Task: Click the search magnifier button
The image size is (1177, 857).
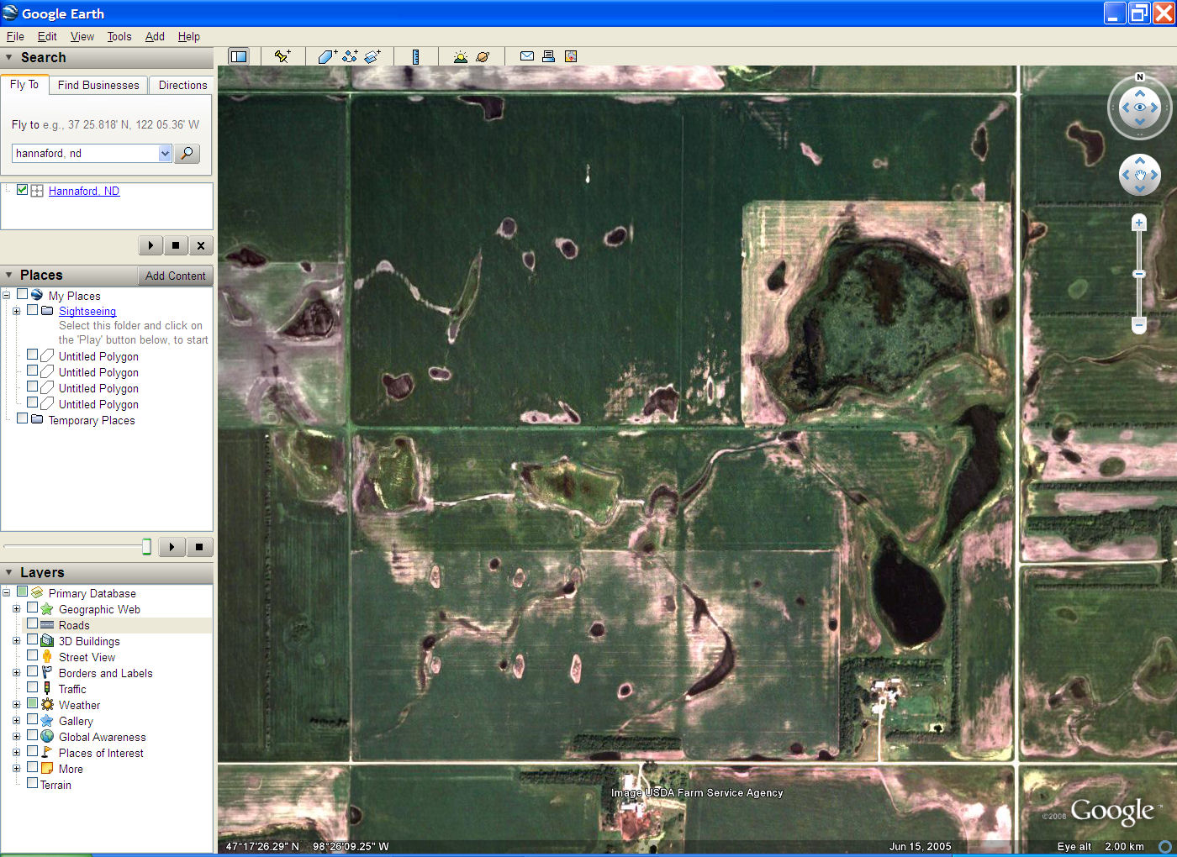Action: click(187, 153)
